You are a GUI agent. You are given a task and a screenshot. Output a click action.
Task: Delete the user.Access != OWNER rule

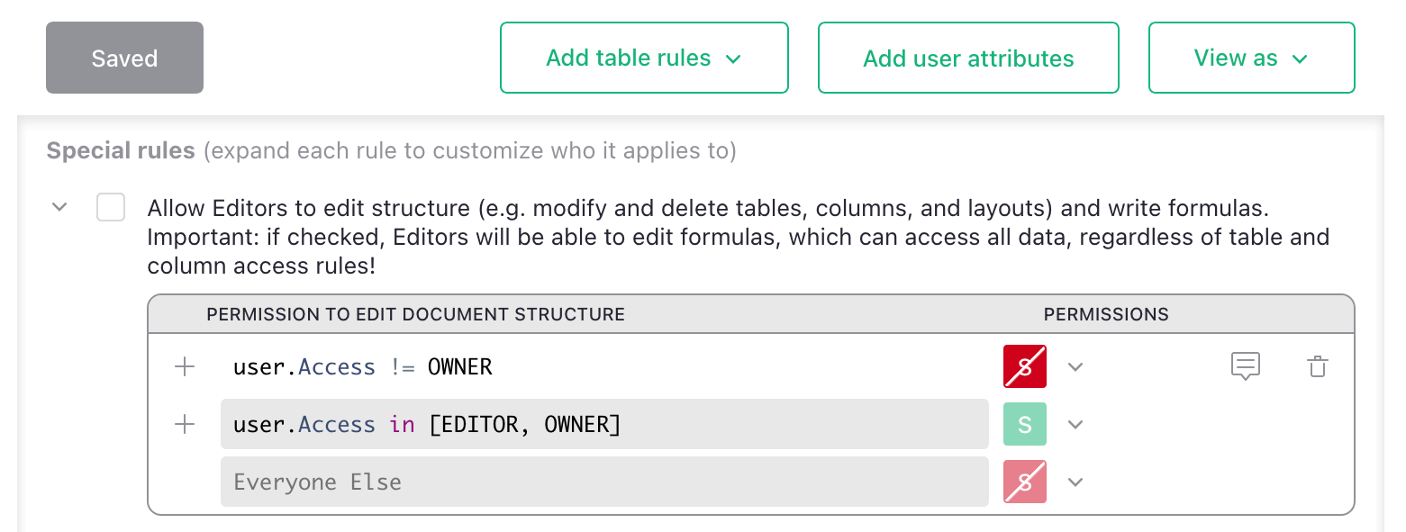1317,366
